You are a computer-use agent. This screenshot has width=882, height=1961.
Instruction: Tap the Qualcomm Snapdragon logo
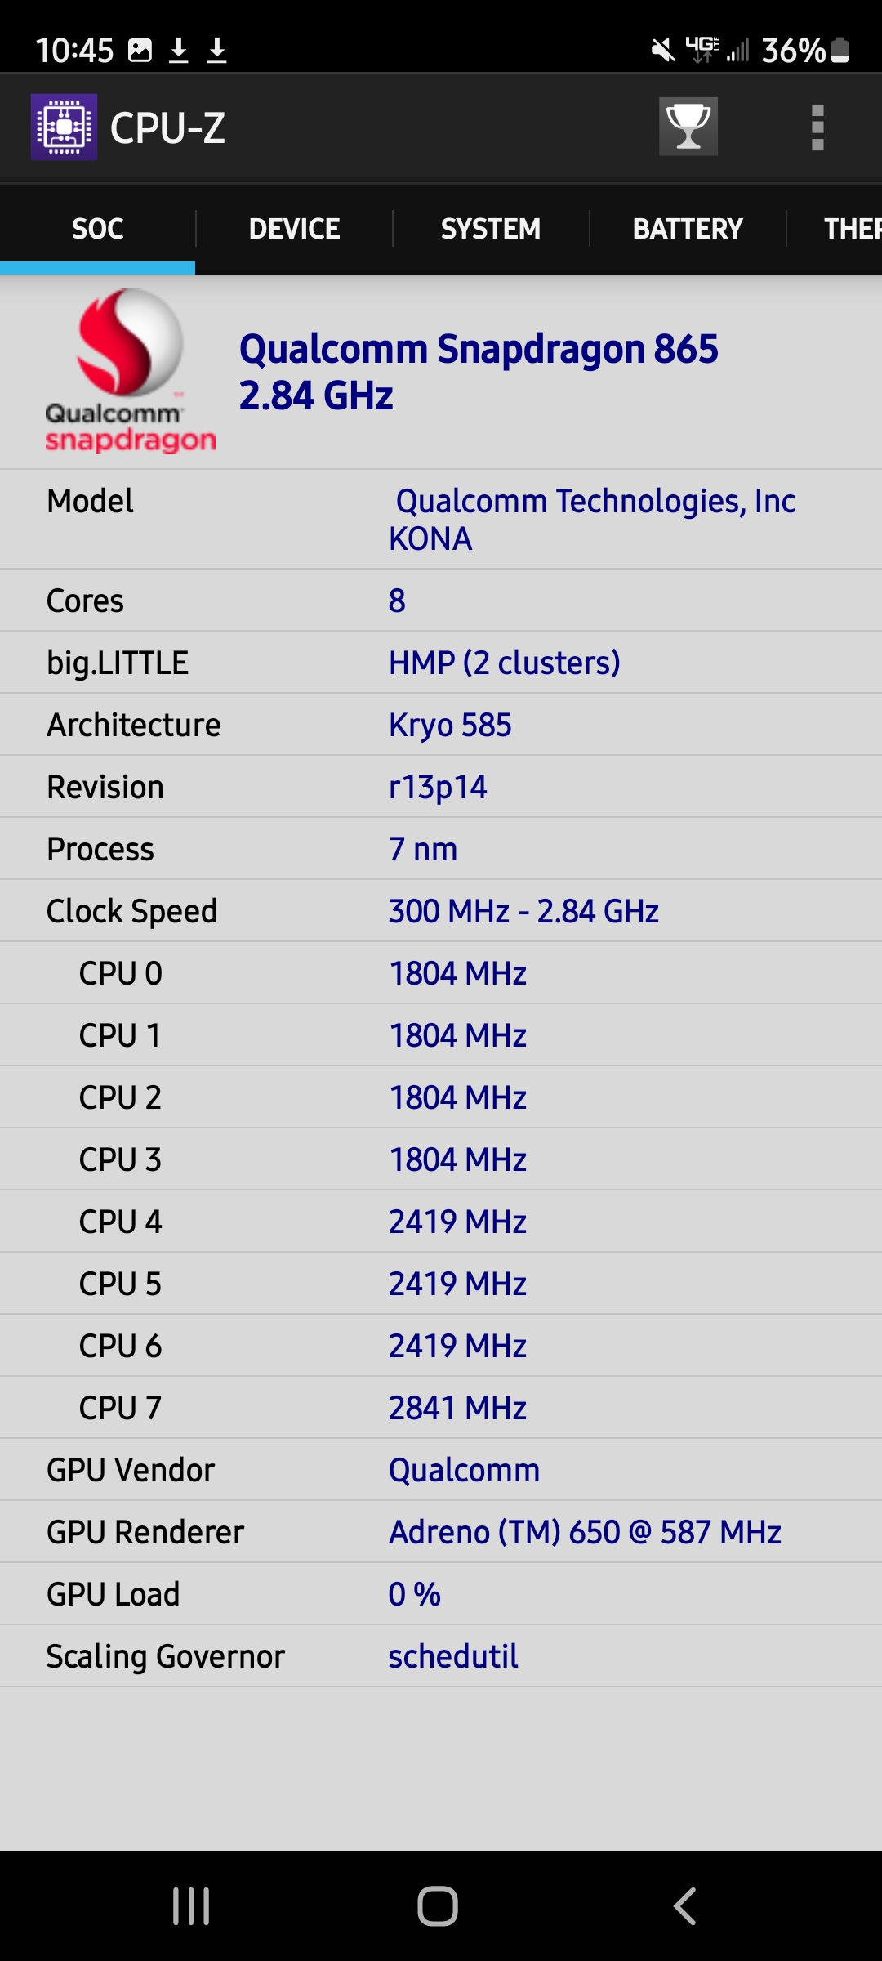coord(130,371)
